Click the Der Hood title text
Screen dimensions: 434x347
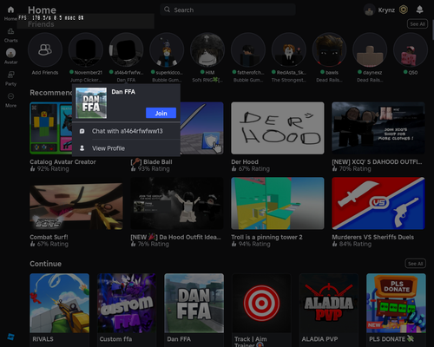point(245,162)
